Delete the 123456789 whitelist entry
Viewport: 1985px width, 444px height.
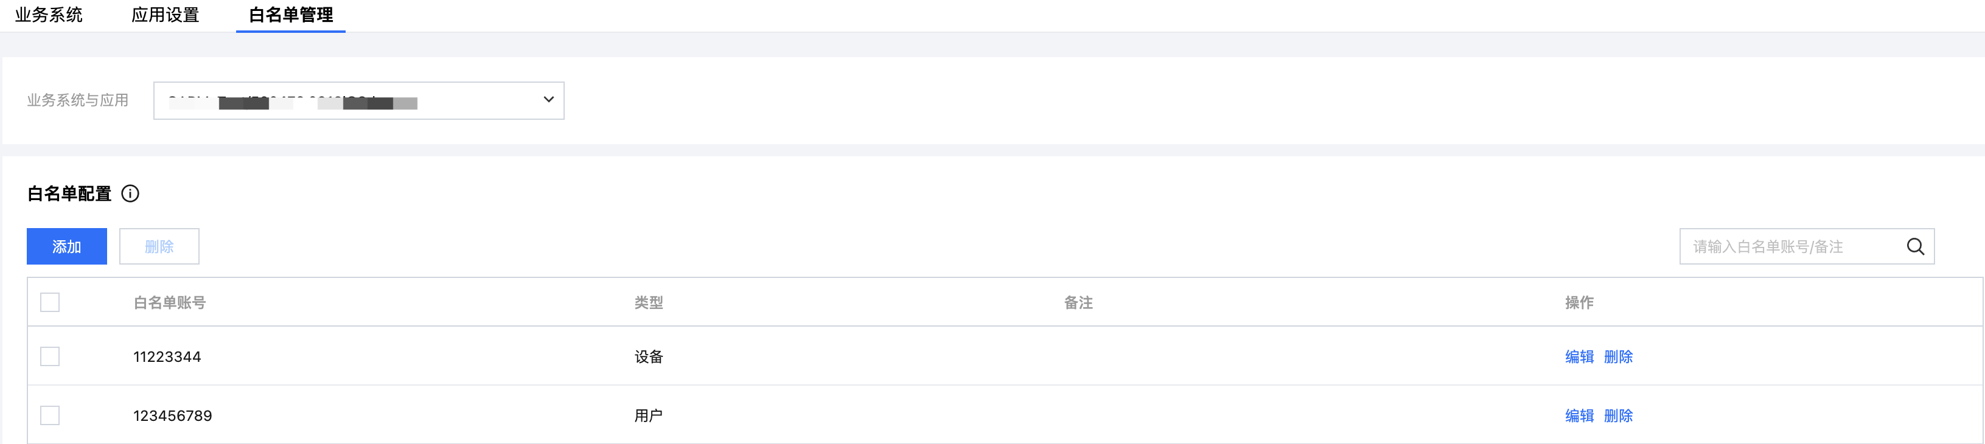(x=1618, y=416)
